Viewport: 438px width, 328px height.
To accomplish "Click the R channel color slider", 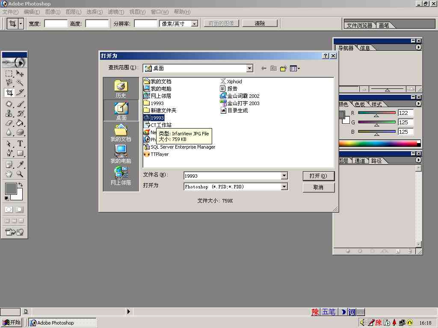I will point(377,113).
